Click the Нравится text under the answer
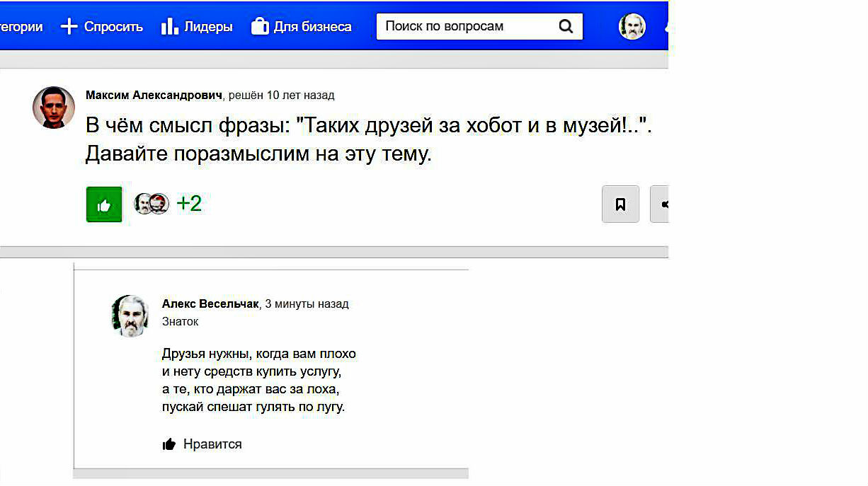 (212, 444)
